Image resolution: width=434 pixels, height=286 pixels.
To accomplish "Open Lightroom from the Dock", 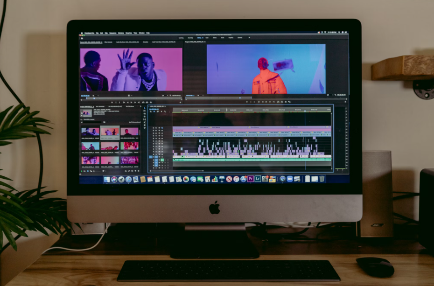I will click(258, 179).
